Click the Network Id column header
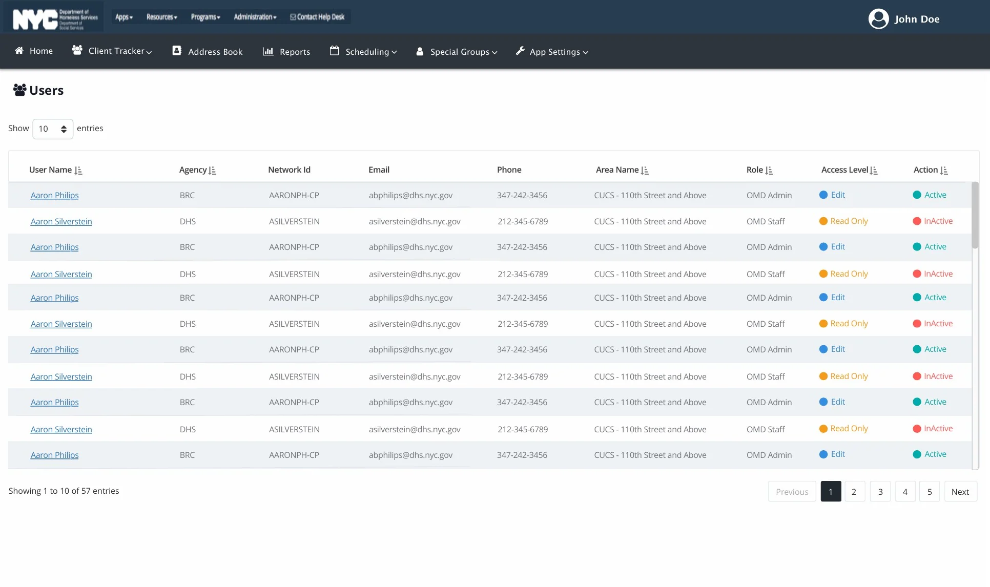The image size is (990, 587). pyautogui.click(x=289, y=170)
